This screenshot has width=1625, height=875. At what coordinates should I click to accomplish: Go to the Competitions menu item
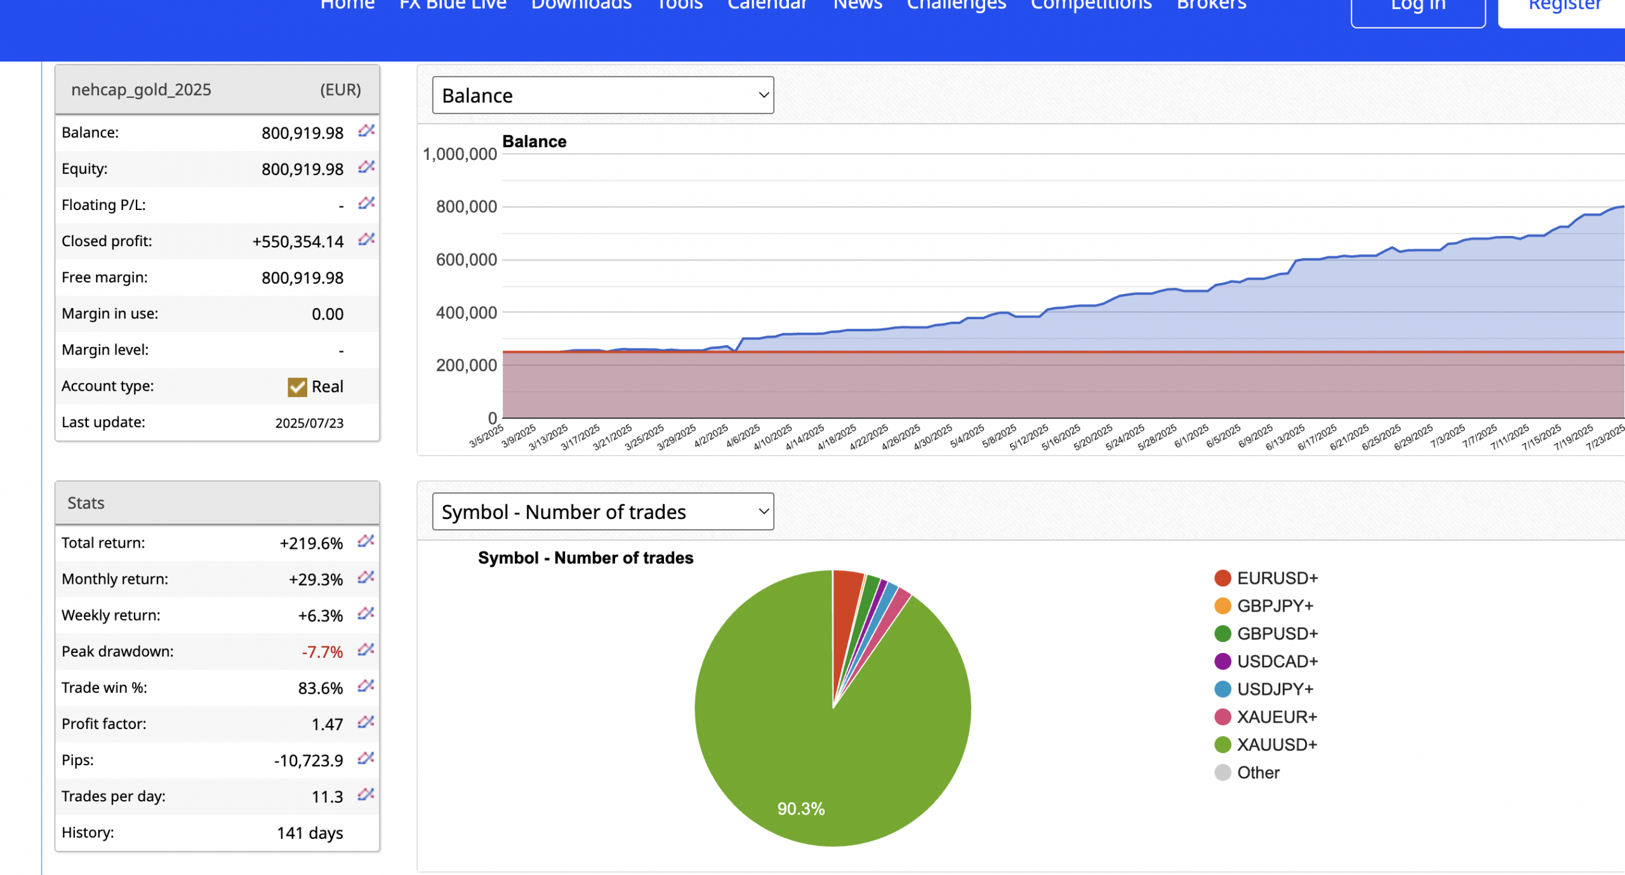[1091, 5]
